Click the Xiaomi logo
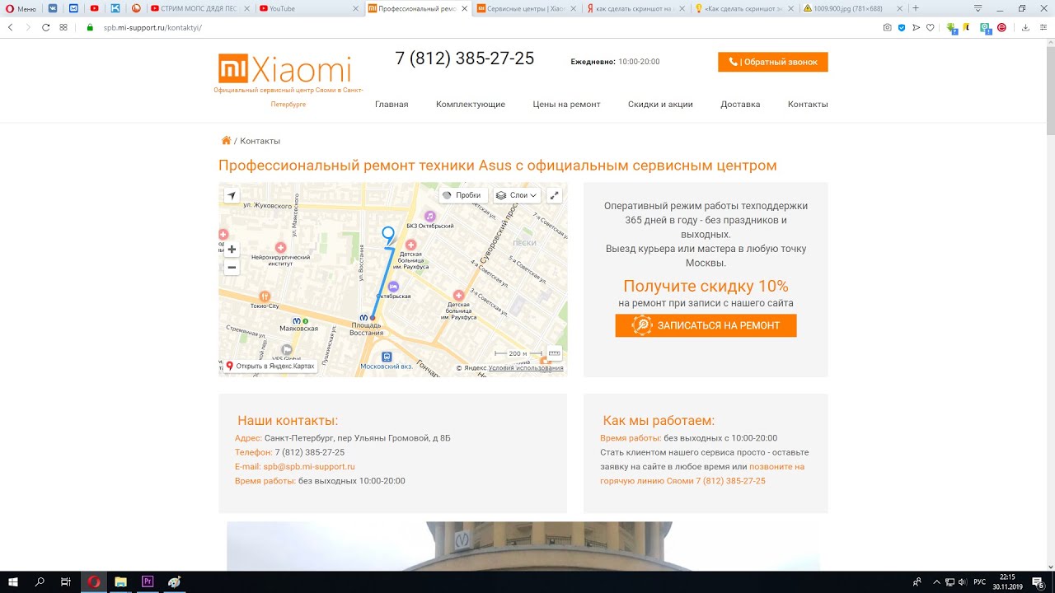1055x593 pixels. (x=284, y=69)
